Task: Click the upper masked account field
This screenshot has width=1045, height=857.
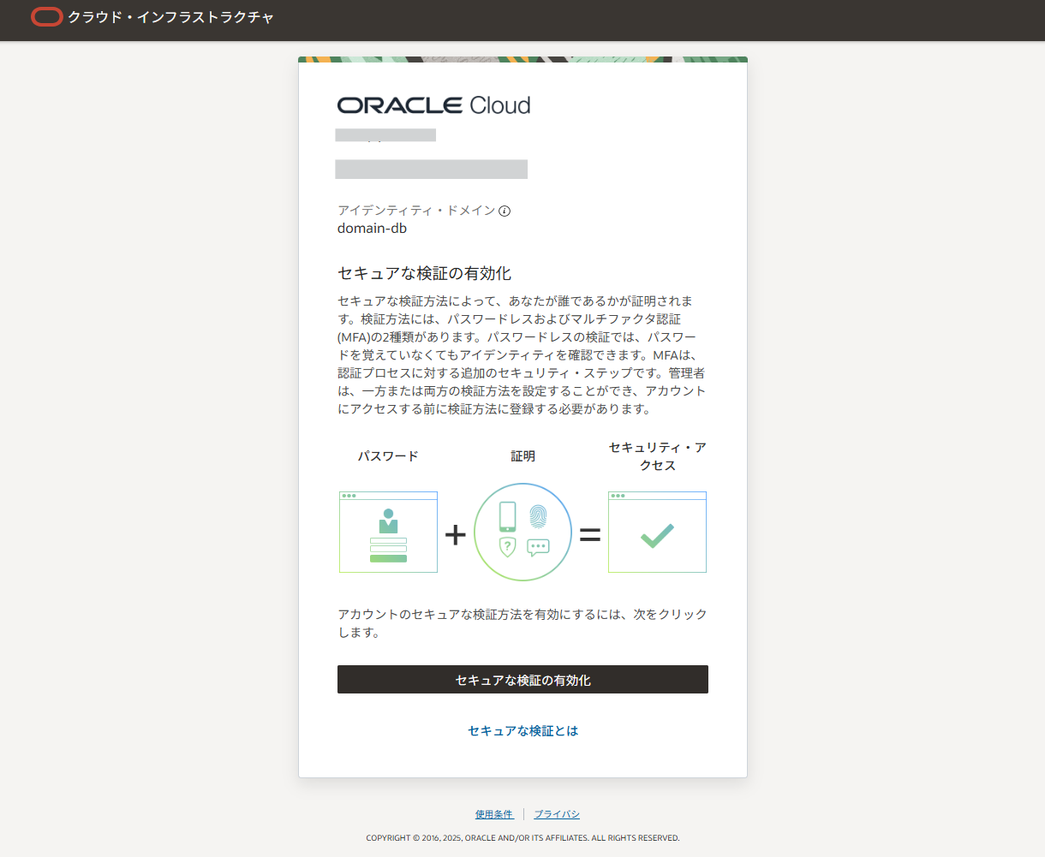Action: [385, 134]
